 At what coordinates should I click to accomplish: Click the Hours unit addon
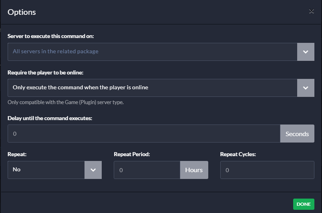click(194, 170)
